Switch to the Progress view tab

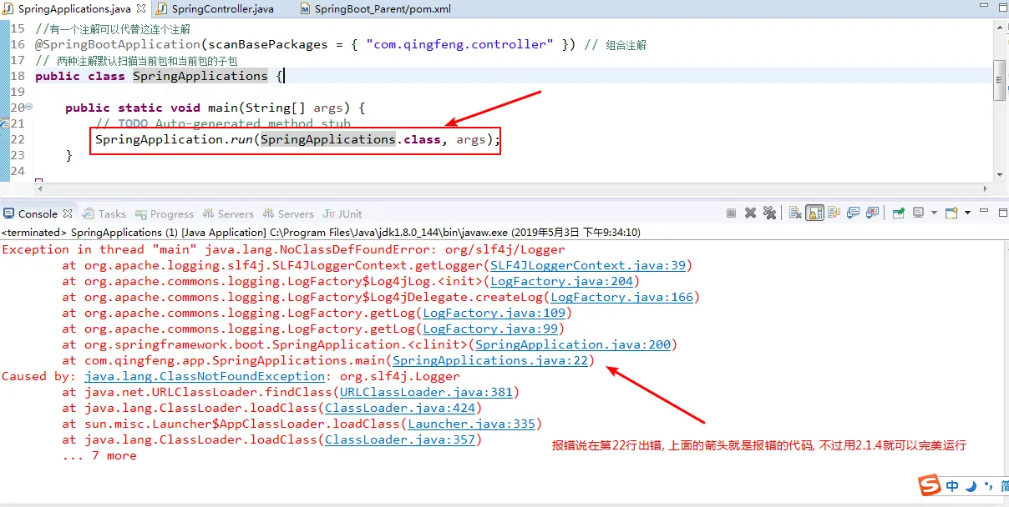click(165, 213)
